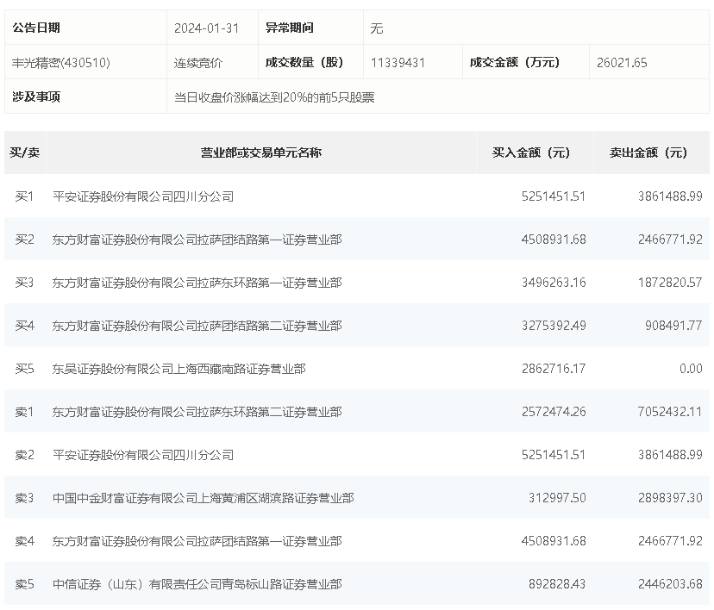Open 东方财富拉萨东环路第二证券营业部 in 卖1 row
The width and height of the screenshot is (714, 610).
(x=197, y=412)
